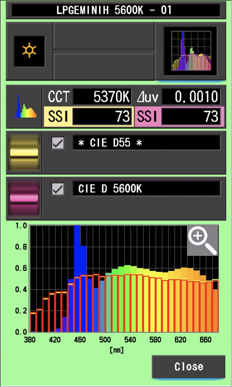Click the sun light source icon
The image size is (232, 387).
(29, 51)
